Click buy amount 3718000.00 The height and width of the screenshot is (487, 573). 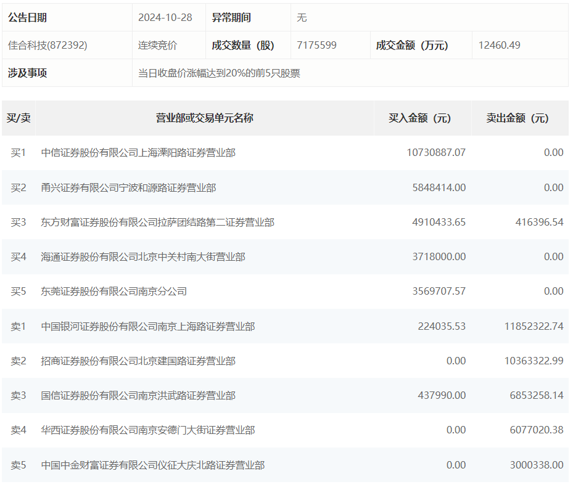[439, 256]
